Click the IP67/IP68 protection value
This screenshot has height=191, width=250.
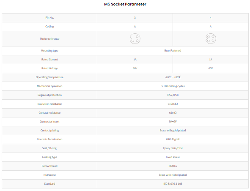173,95
